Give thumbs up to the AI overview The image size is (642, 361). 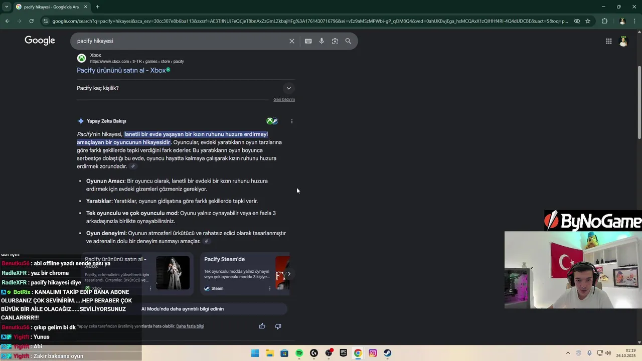point(262,326)
